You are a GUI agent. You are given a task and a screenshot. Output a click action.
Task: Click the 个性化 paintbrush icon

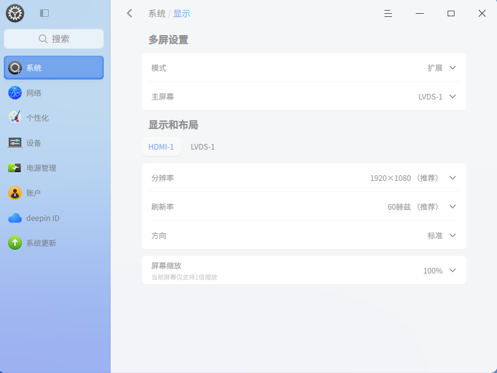pyautogui.click(x=15, y=118)
